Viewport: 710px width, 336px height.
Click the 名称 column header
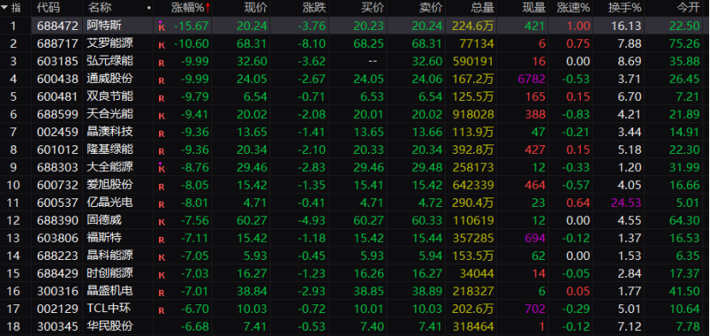[x=99, y=8]
